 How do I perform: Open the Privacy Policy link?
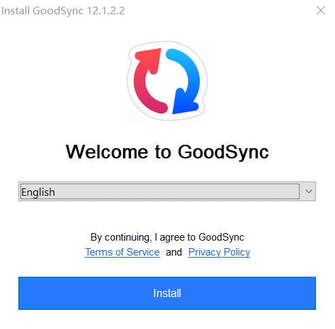219,252
